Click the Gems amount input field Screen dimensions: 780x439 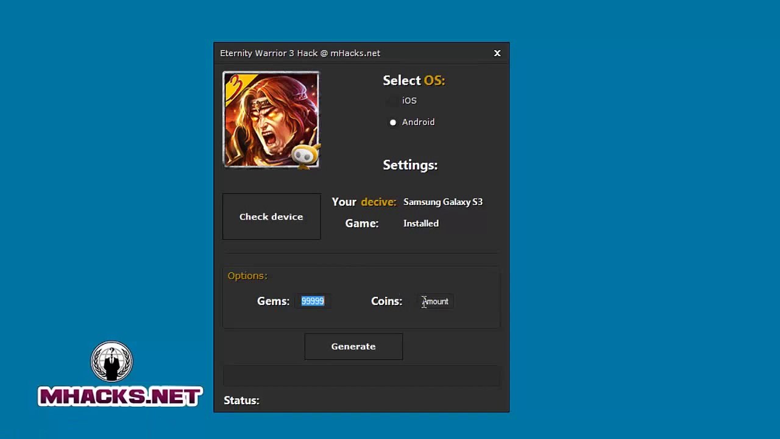coord(314,301)
